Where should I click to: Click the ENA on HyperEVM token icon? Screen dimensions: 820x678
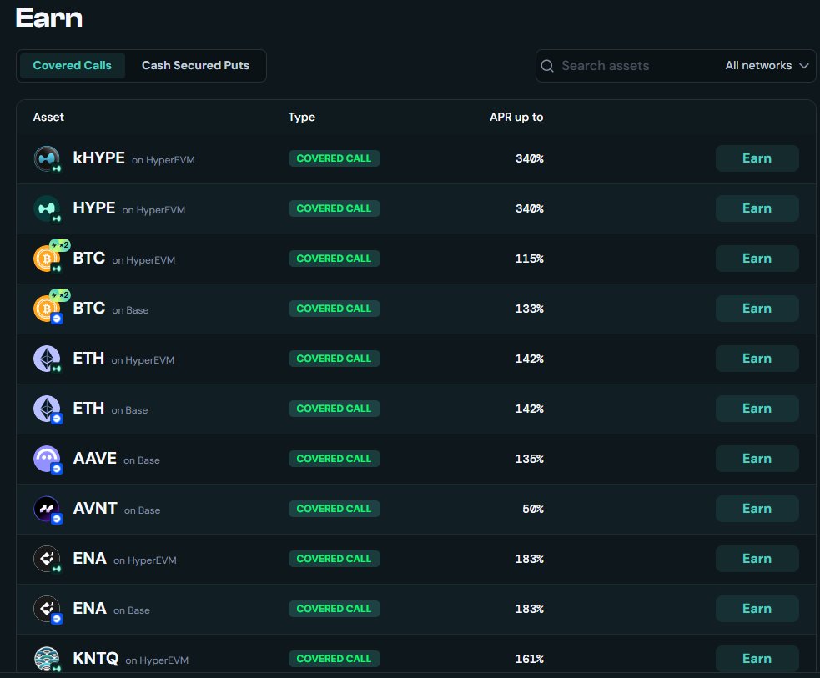[x=47, y=559]
